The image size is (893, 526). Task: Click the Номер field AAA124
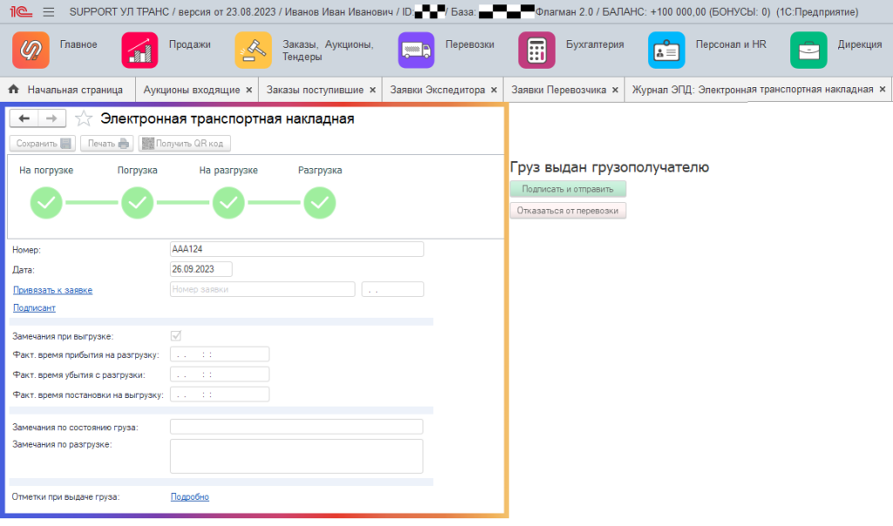[297, 249]
